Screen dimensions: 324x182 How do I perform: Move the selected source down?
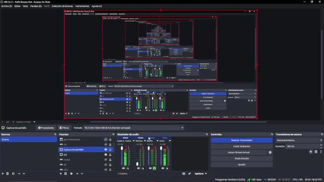(x=82, y=174)
